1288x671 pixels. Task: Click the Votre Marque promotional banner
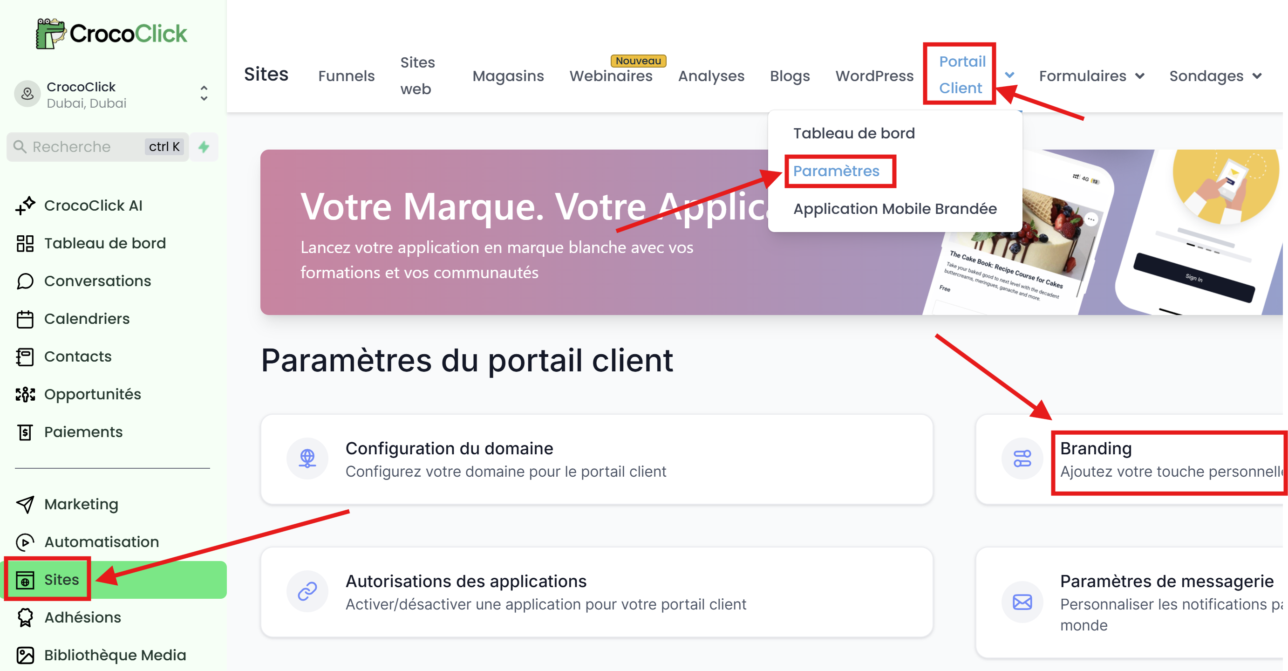771,232
